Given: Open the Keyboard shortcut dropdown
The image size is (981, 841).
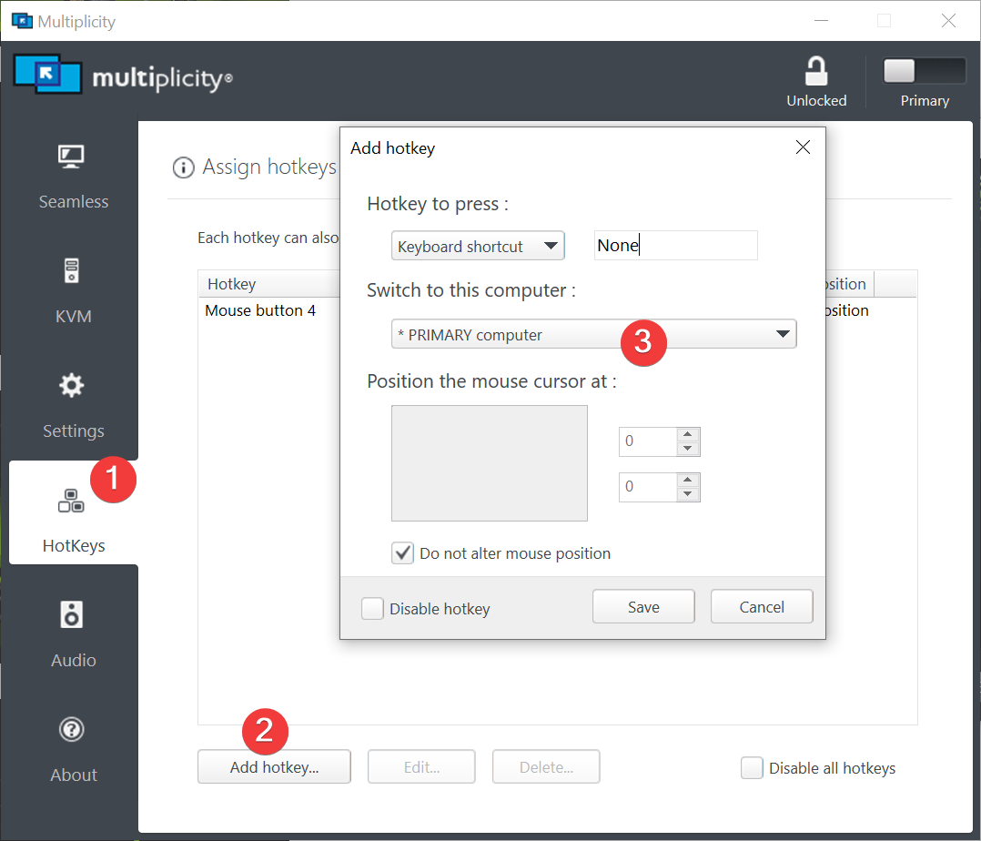Looking at the screenshot, I should [478, 246].
